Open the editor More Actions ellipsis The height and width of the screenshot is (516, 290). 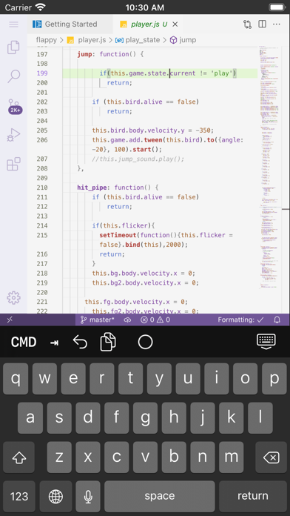point(277,24)
